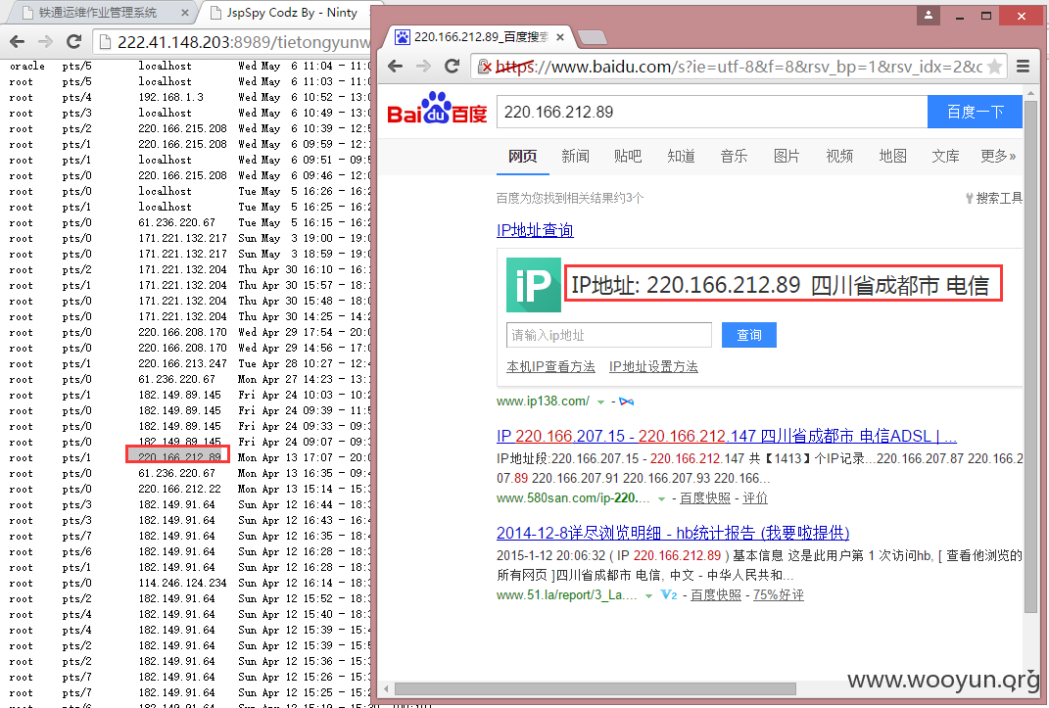Click the insecure HTTPS lock icon

[x=483, y=67]
